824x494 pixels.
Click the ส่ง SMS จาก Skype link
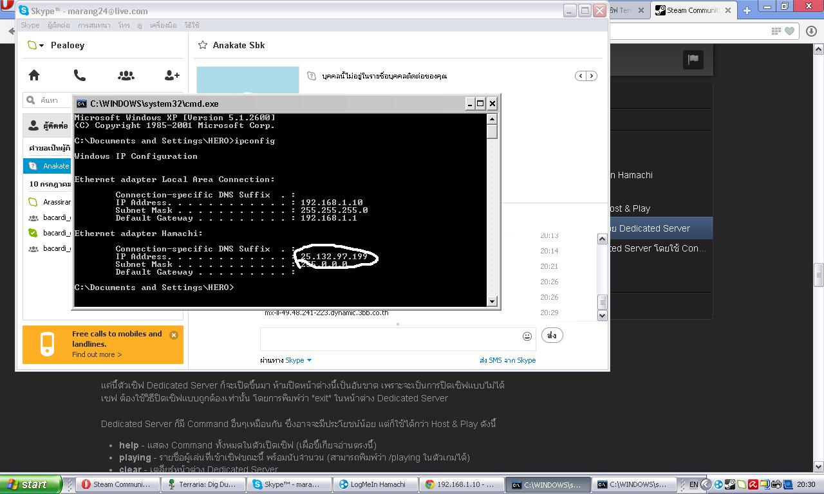click(x=507, y=360)
